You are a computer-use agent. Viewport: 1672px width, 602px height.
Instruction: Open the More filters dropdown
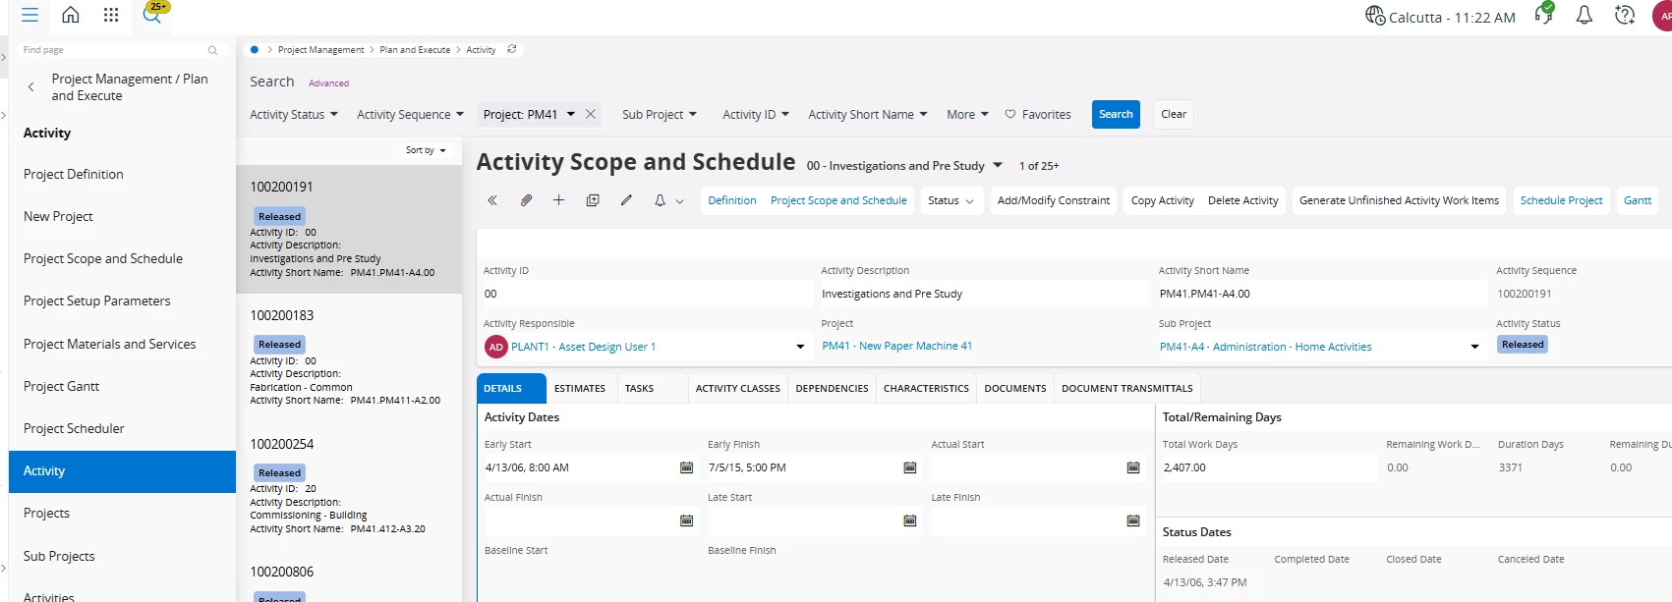tap(968, 115)
